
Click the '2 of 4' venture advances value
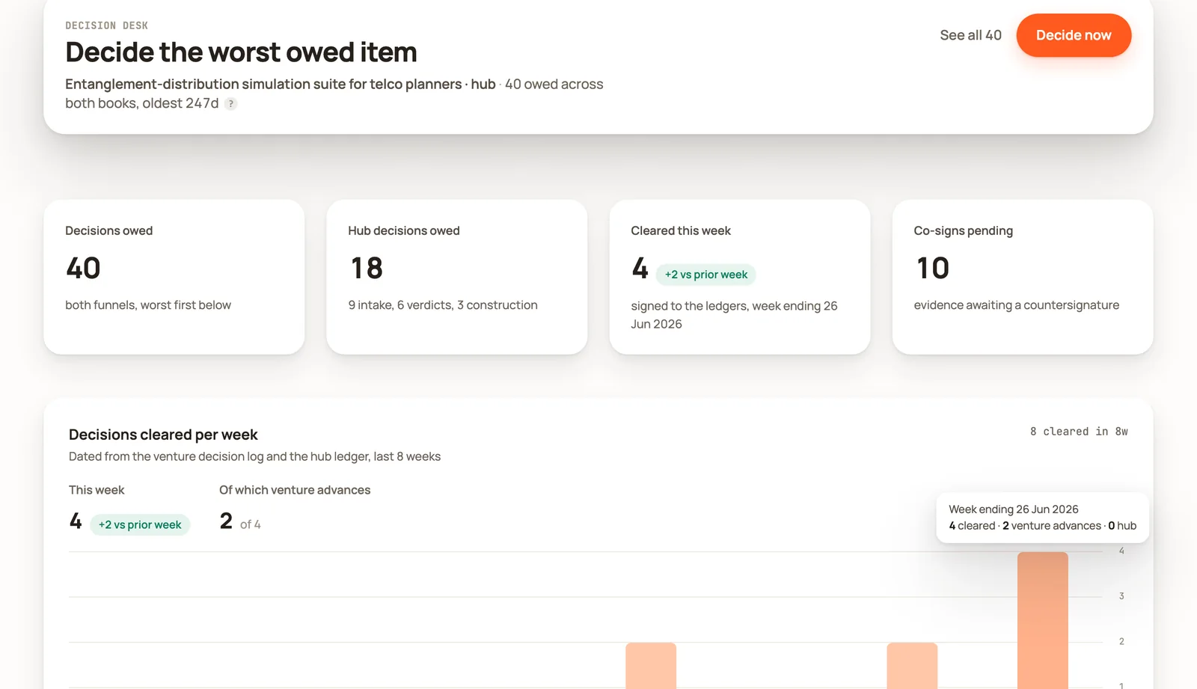[240, 521]
